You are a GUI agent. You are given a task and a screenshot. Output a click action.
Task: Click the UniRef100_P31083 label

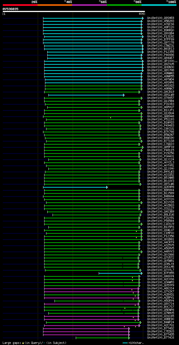[x=161, y=104]
